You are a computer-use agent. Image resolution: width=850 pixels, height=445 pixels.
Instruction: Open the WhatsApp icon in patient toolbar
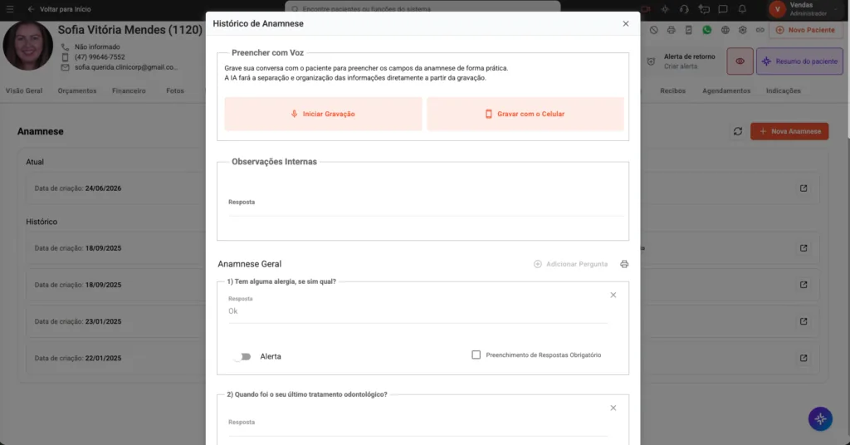coord(706,31)
